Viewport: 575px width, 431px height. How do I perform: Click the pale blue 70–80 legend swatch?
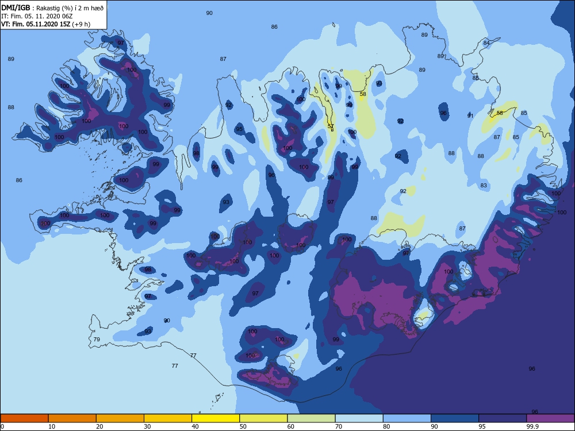[x=359, y=418]
